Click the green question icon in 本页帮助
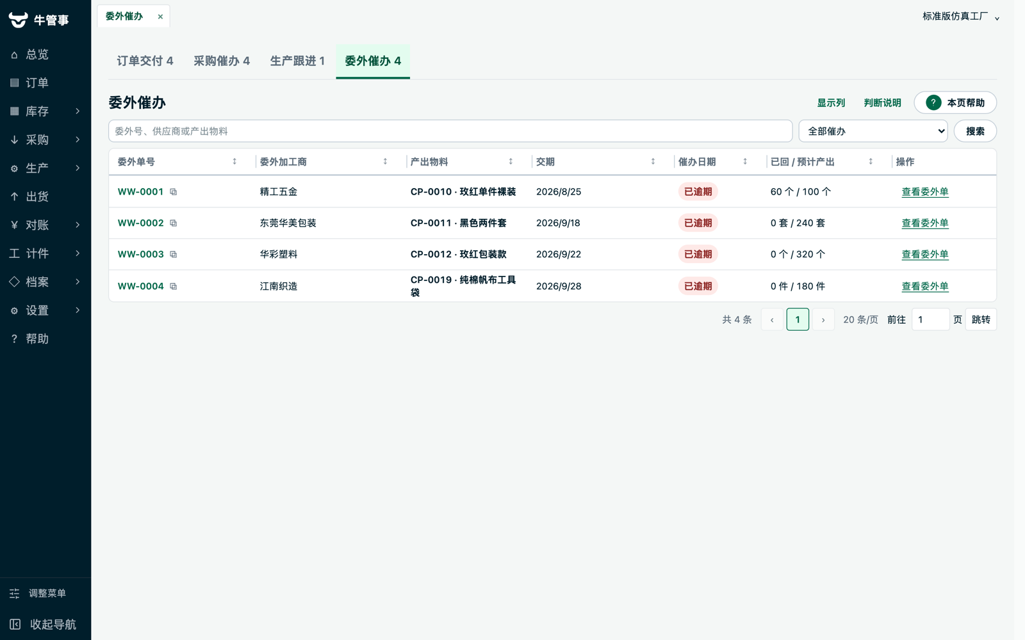Viewport: 1025px width, 640px height. click(933, 102)
